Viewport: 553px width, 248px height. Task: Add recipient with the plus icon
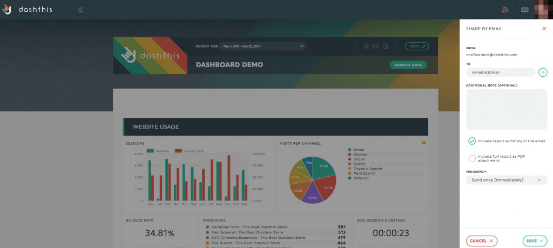pyautogui.click(x=543, y=72)
